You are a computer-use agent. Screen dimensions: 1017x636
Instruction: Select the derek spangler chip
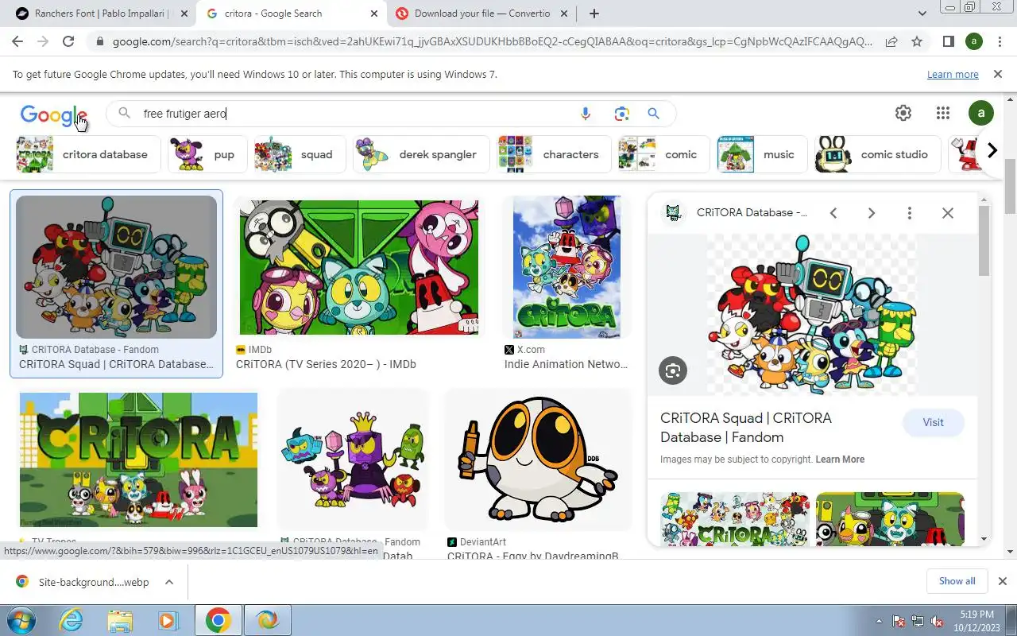421,154
